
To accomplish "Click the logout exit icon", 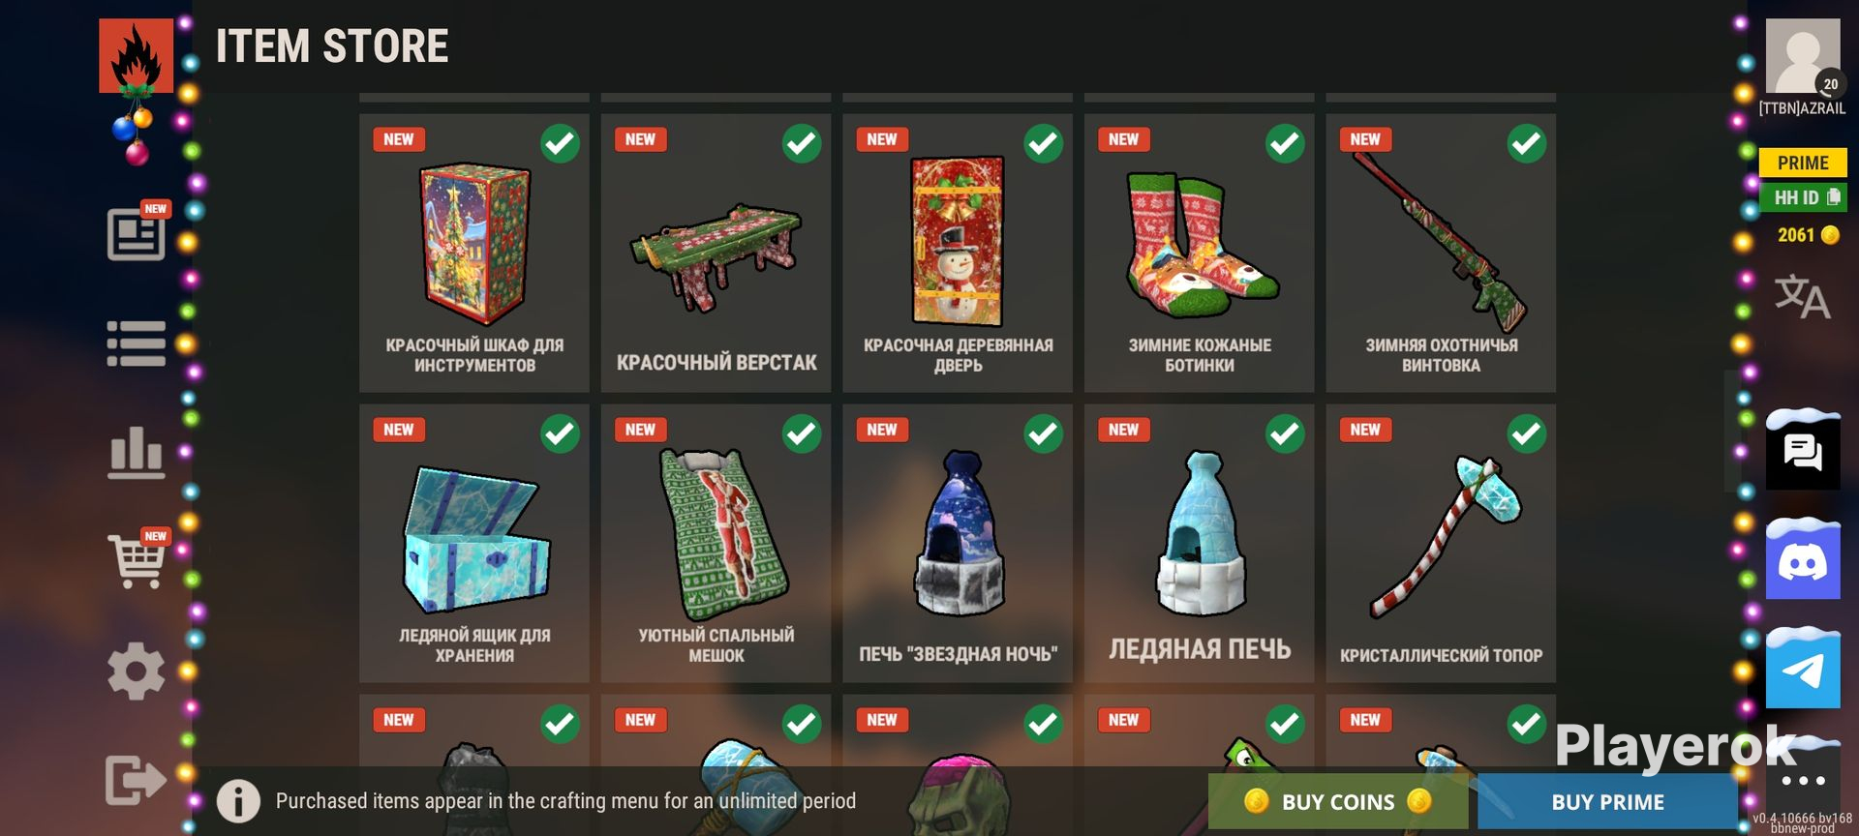I will click(x=136, y=780).
